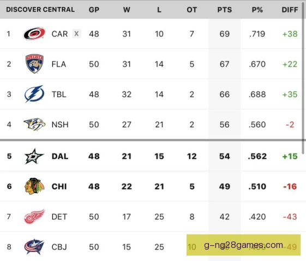Sort table by W column header
Image resolution: width=306 pixels, height=261 pixels.
pos(127,10)
